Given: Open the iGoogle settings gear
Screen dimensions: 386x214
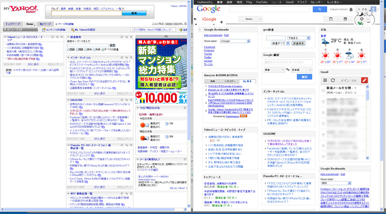Looking at the screenshot, I should [x=362, y=19].
